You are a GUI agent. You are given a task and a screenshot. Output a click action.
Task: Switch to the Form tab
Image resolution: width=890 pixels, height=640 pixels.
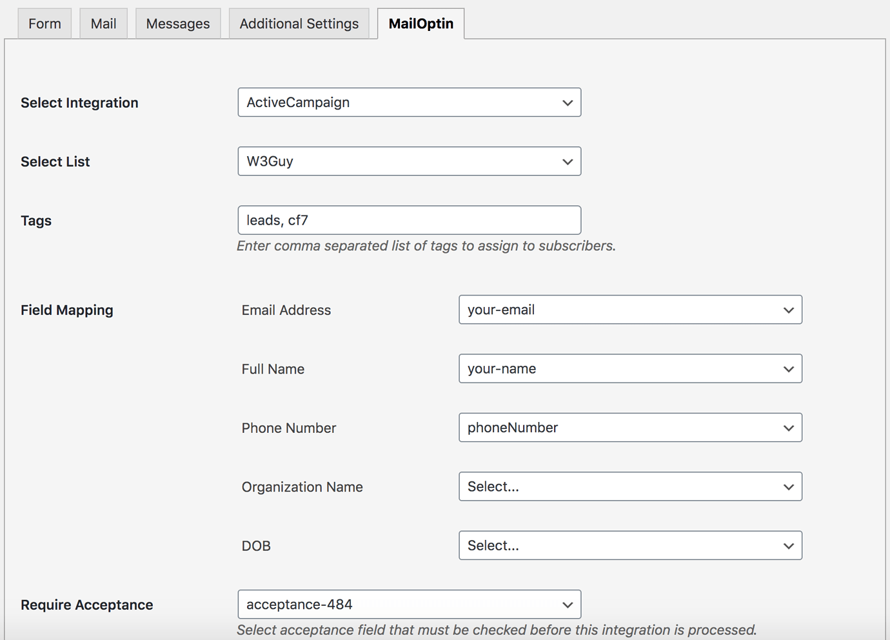(x=44, y=24)
